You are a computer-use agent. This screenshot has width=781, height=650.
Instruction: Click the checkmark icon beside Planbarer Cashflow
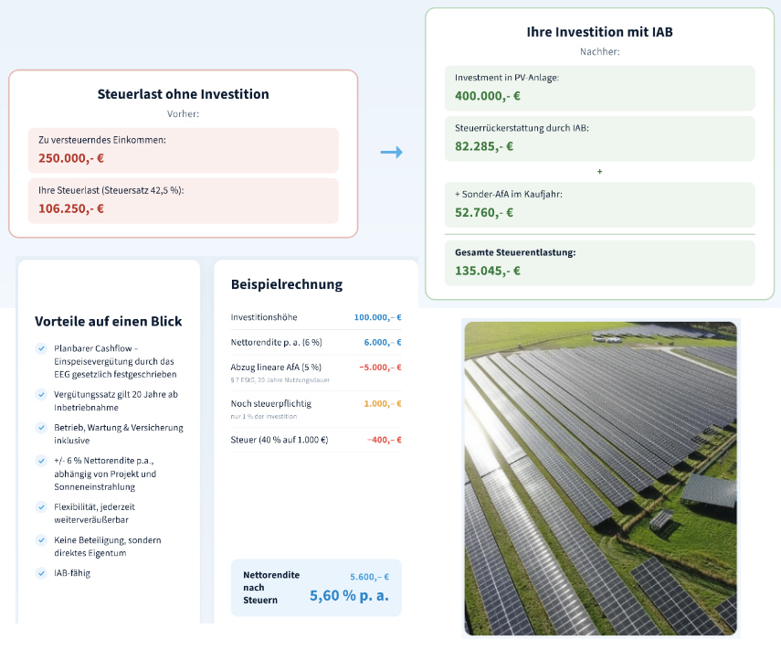coord(41,348)
